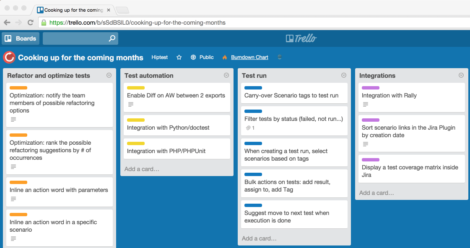This screenshot has height=248, width=470.
Task: Click the browser back arrow
Action: [x=7, y=23]
